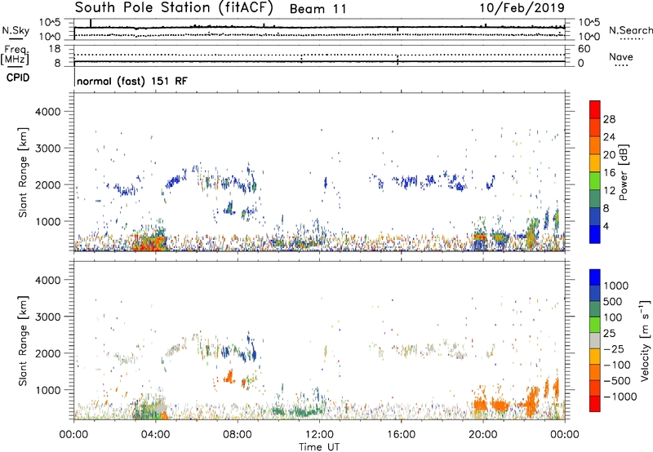653x452 pixels.
Task: Click the "Power [dB]" colorbar title
Action: (x=623, y=172)
